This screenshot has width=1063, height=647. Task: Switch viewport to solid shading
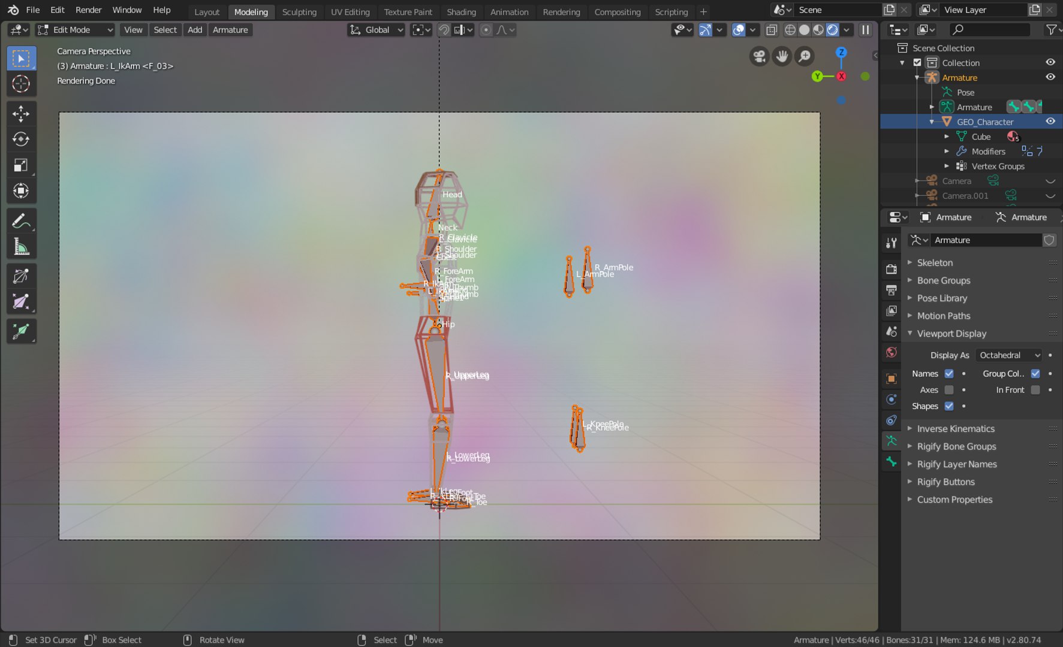pyautogui.click(x=805, y=30)
